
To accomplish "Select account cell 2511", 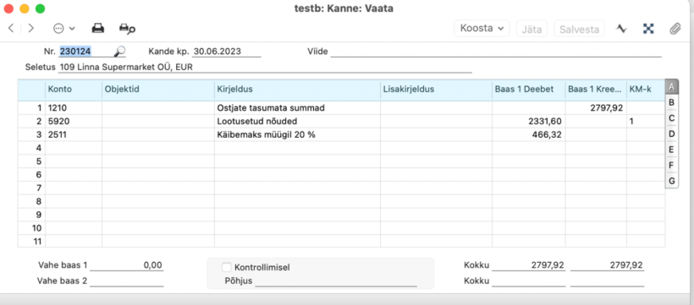I will (74, 135).
